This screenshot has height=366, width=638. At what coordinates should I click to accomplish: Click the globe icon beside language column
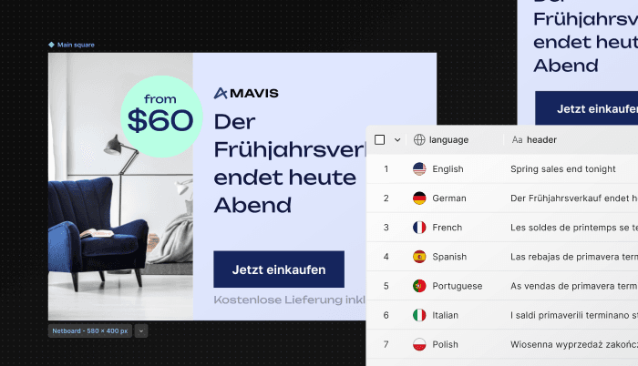pos(419,140)
